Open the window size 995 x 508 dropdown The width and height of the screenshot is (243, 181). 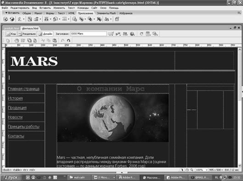[x=216, y=170]
